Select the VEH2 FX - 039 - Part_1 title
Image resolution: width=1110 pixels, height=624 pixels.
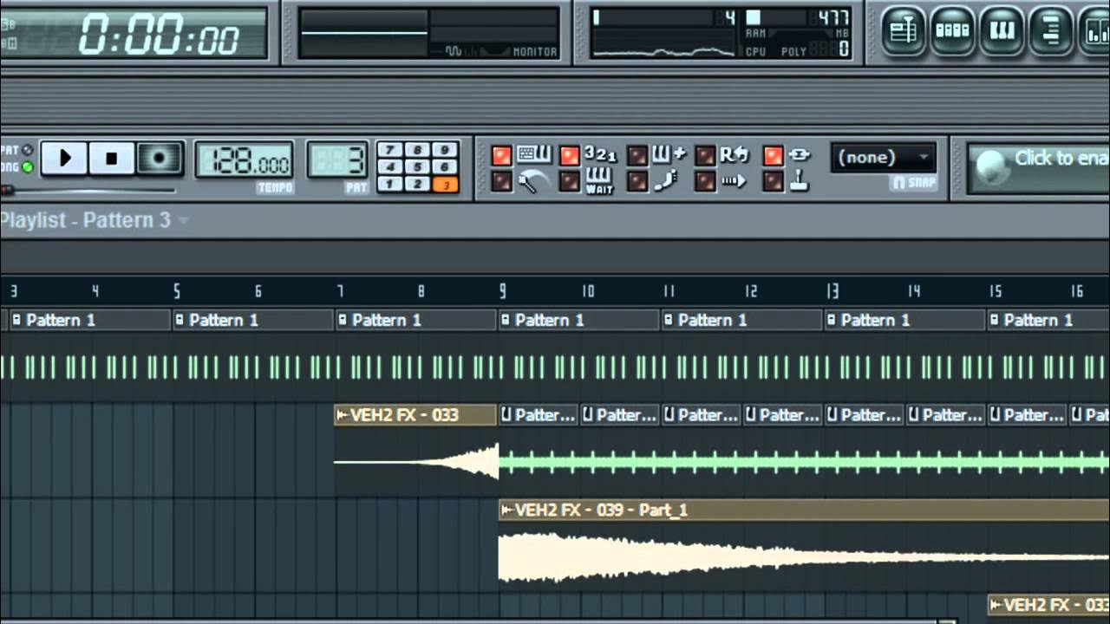(x=601, y=510)
